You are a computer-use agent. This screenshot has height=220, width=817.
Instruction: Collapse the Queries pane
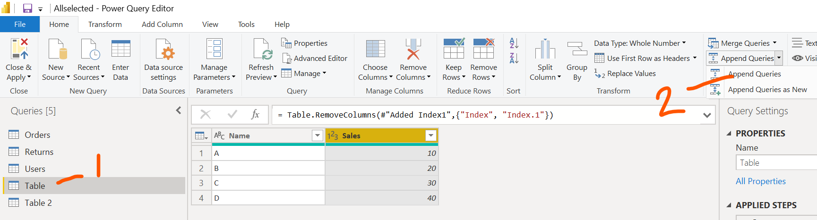click(179, 110)
